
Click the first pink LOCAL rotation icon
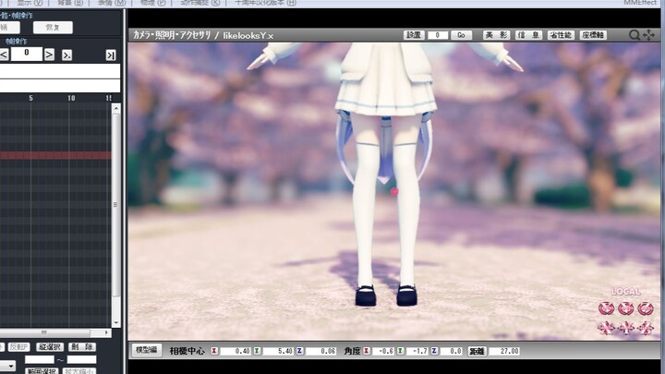coord(607,308)
